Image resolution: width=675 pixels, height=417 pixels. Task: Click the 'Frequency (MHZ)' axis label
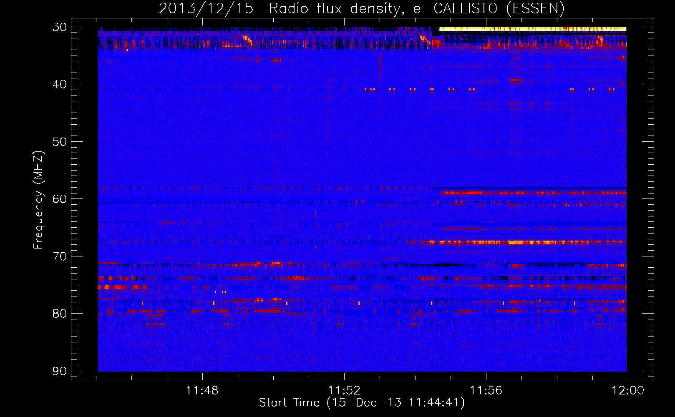[38, 200]
